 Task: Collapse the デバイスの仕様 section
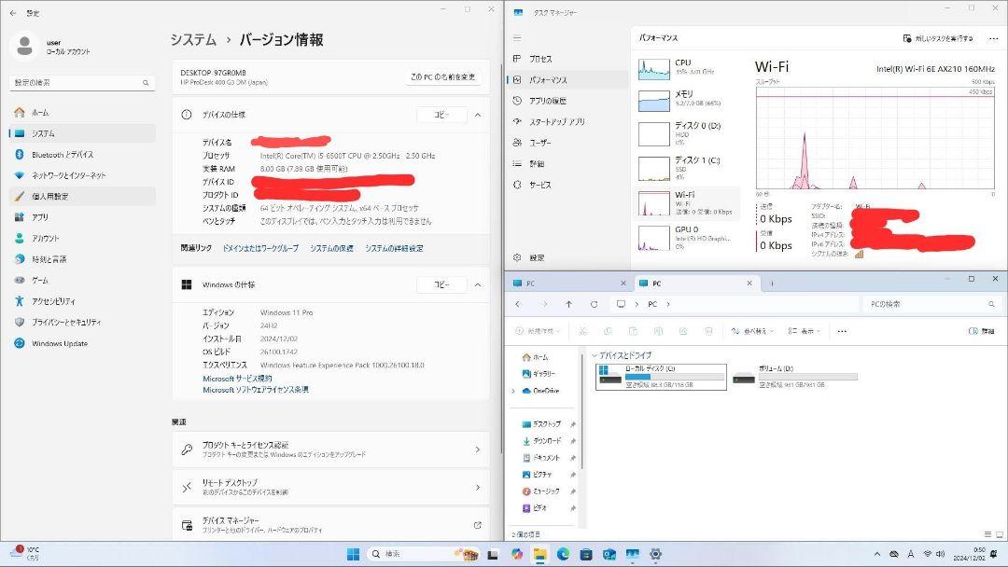point(478,115)
